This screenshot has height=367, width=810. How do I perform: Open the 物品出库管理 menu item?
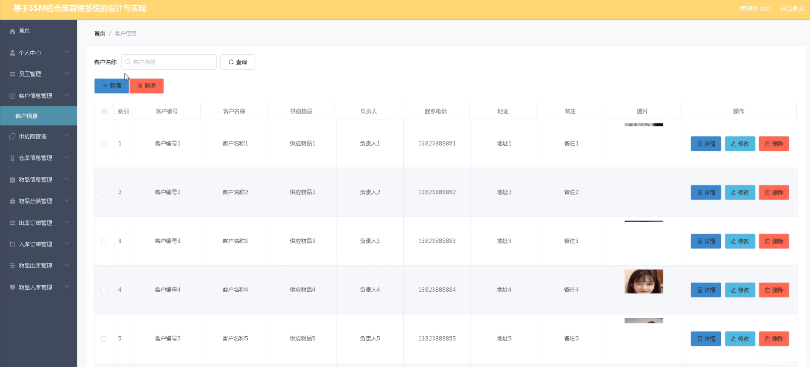click(x=38, y=265)
